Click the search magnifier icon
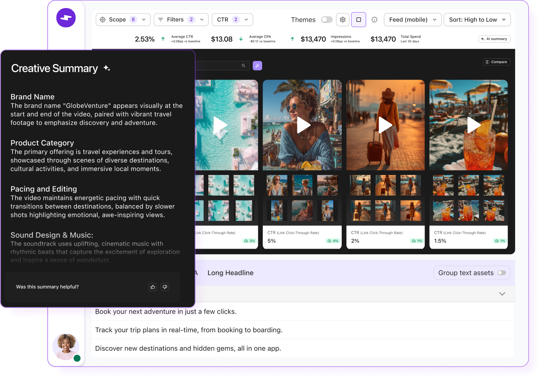This screenshot has width=542, height=380. click(x=243, y=65)
